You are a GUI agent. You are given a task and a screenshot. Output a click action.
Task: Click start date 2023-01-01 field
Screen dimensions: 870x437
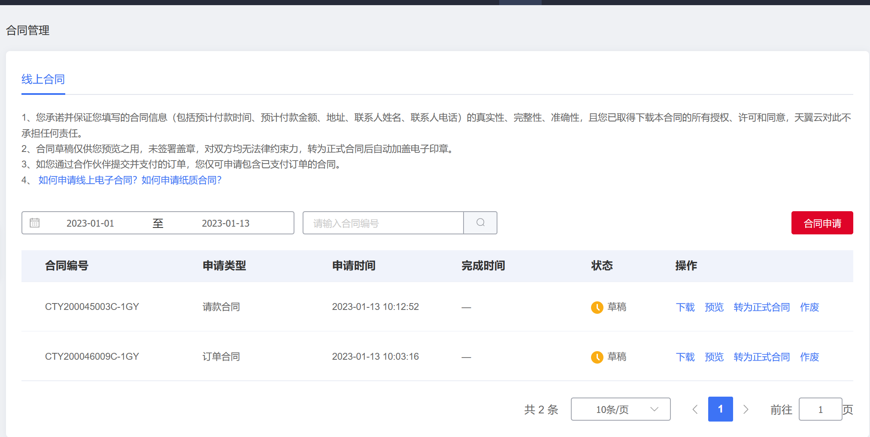[90, 223]
